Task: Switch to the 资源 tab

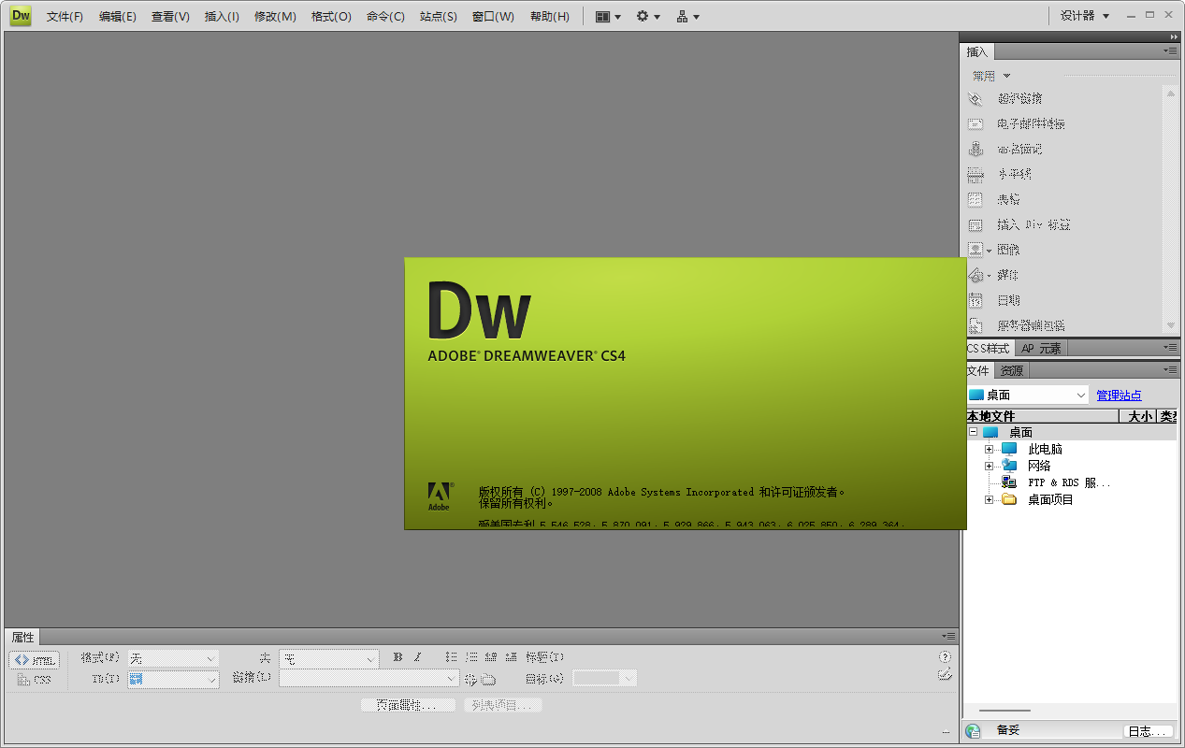Action: (x=1011, y=371)
